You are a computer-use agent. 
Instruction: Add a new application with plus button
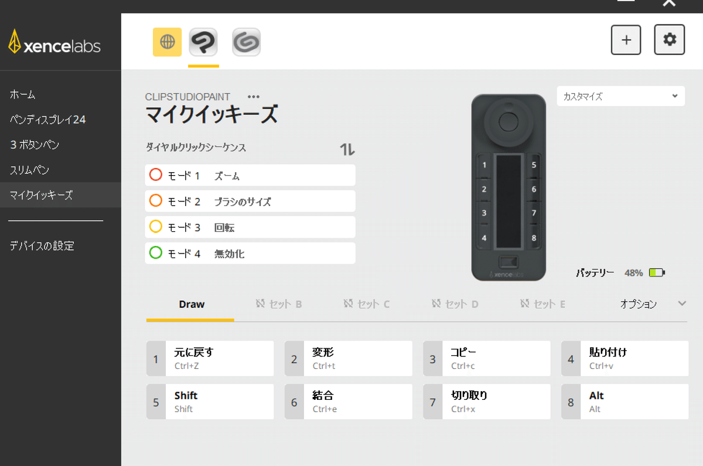(x=626, y=40)
